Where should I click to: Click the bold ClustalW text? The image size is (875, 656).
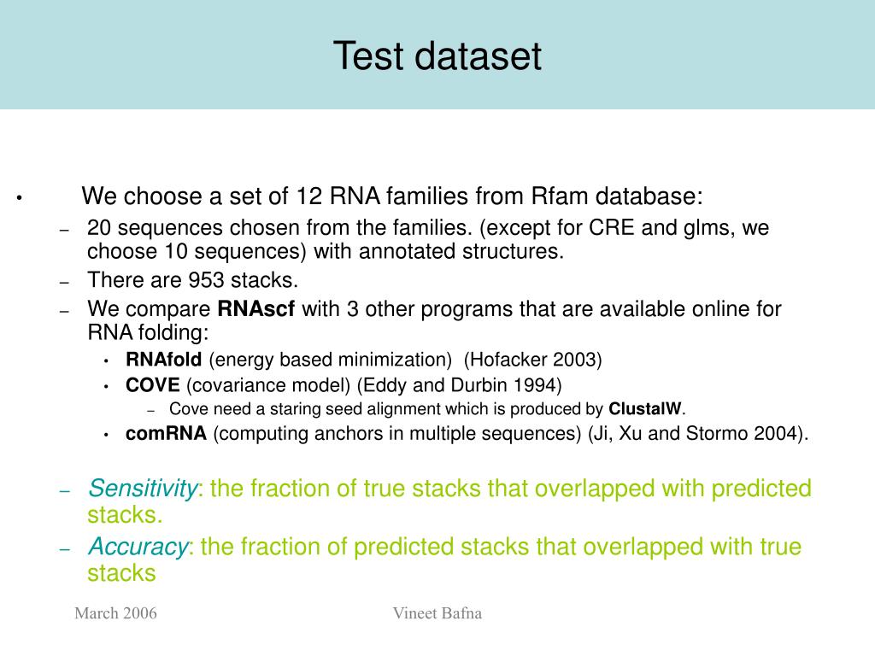click(x=645, y=409)
